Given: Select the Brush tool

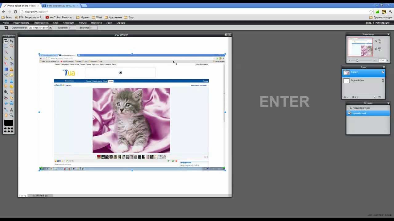Looking at the screenshot, I should point(11,58).
